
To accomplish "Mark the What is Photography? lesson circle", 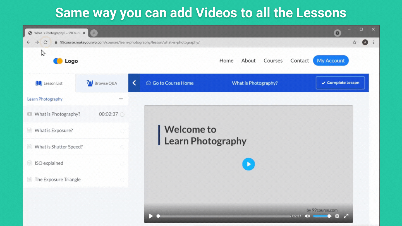I will (x=122, y=114).
